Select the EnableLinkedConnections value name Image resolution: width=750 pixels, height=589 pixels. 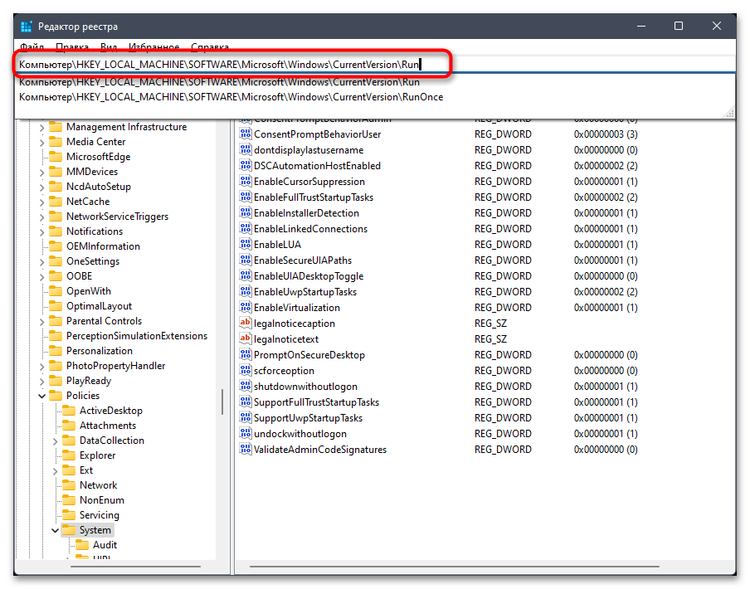point(310,228)
